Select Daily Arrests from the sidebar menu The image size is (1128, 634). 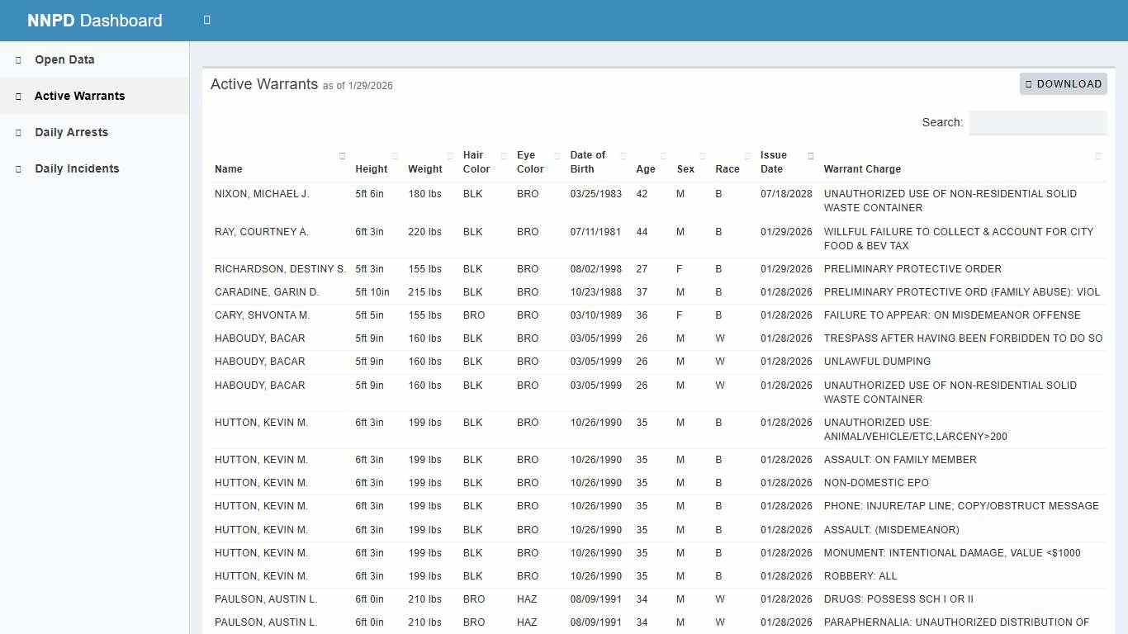pos(71,132)
